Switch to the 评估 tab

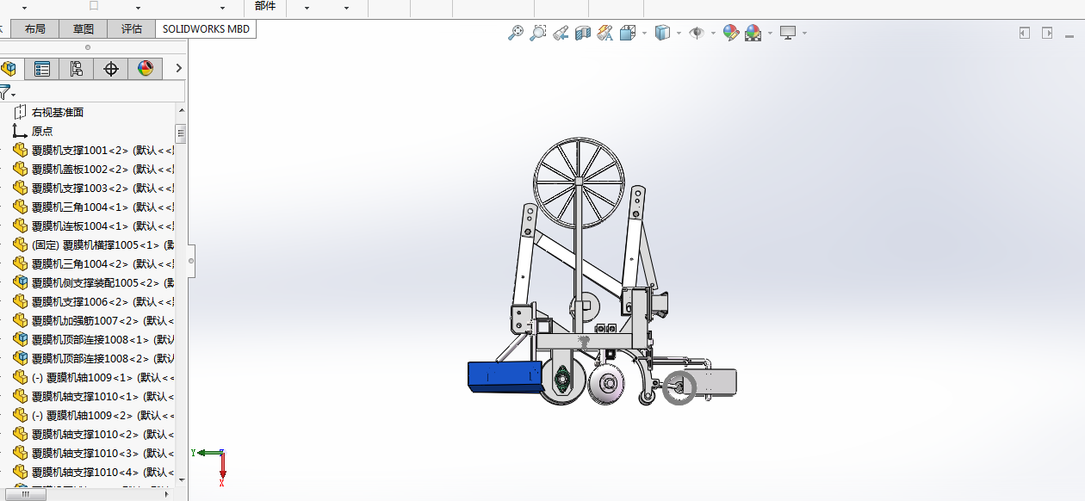pos(132,28)
